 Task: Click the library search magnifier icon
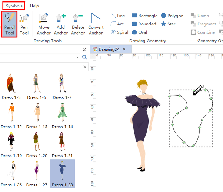click(84, 57)
